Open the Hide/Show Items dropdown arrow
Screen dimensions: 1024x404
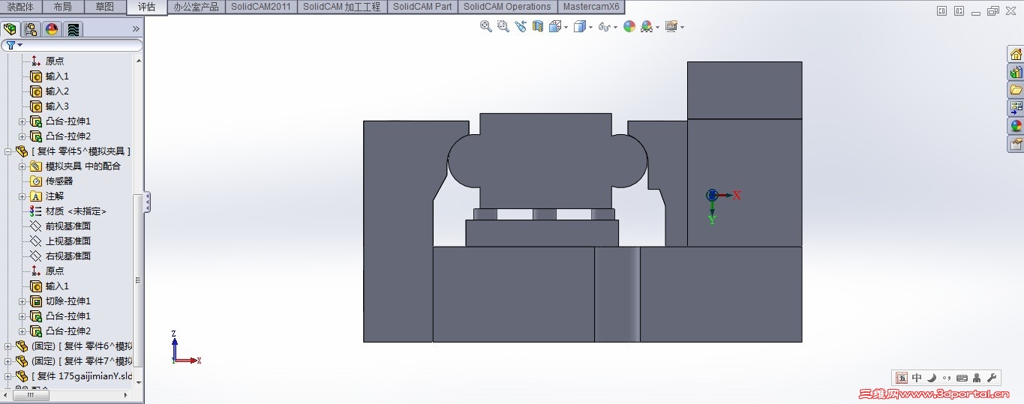615,28
